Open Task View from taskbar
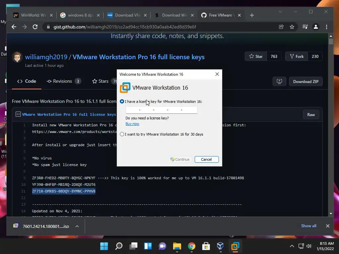This screenshot has width=339, height=254. (x=133, y=246)
